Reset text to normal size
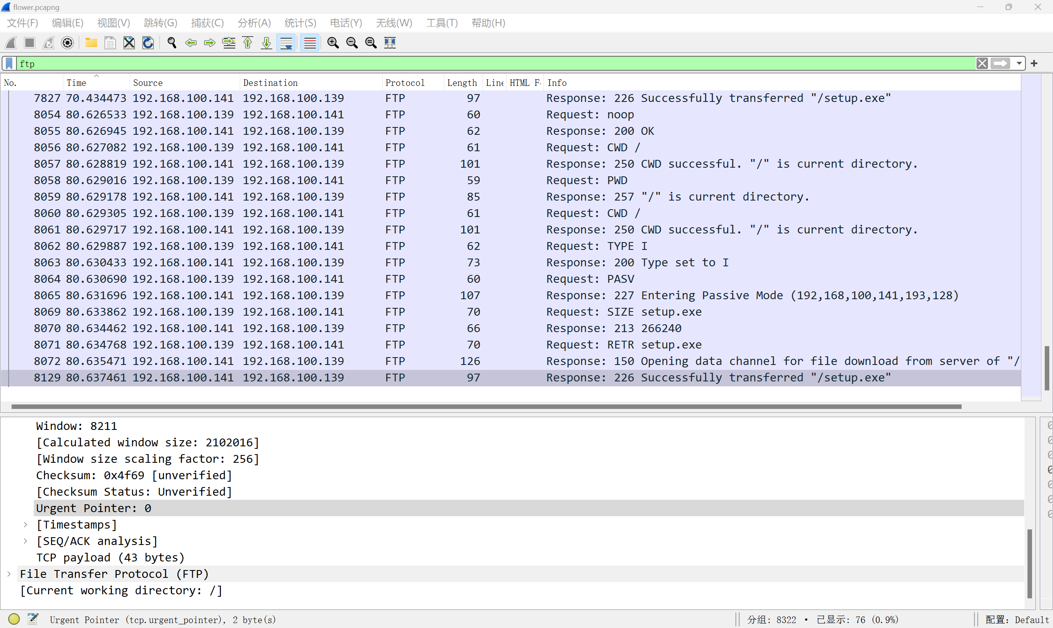The image size is (1053, 628). click(371, 43)
